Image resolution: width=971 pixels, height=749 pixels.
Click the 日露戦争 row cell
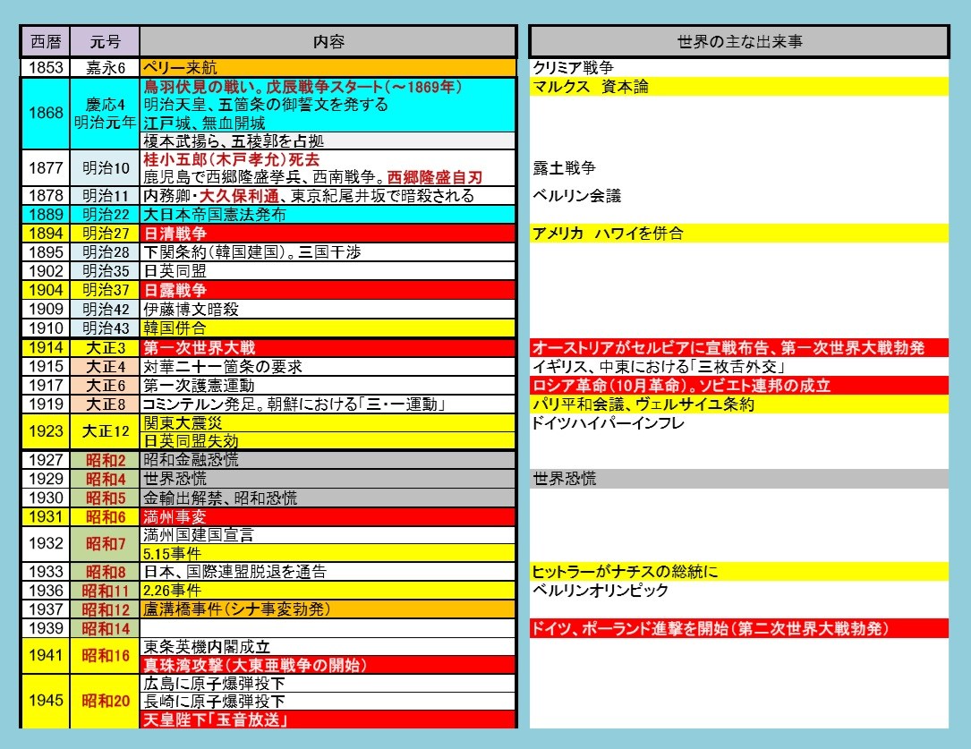328,290
